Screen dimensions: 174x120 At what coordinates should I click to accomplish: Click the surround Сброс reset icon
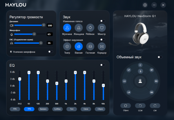coord(126,106)
